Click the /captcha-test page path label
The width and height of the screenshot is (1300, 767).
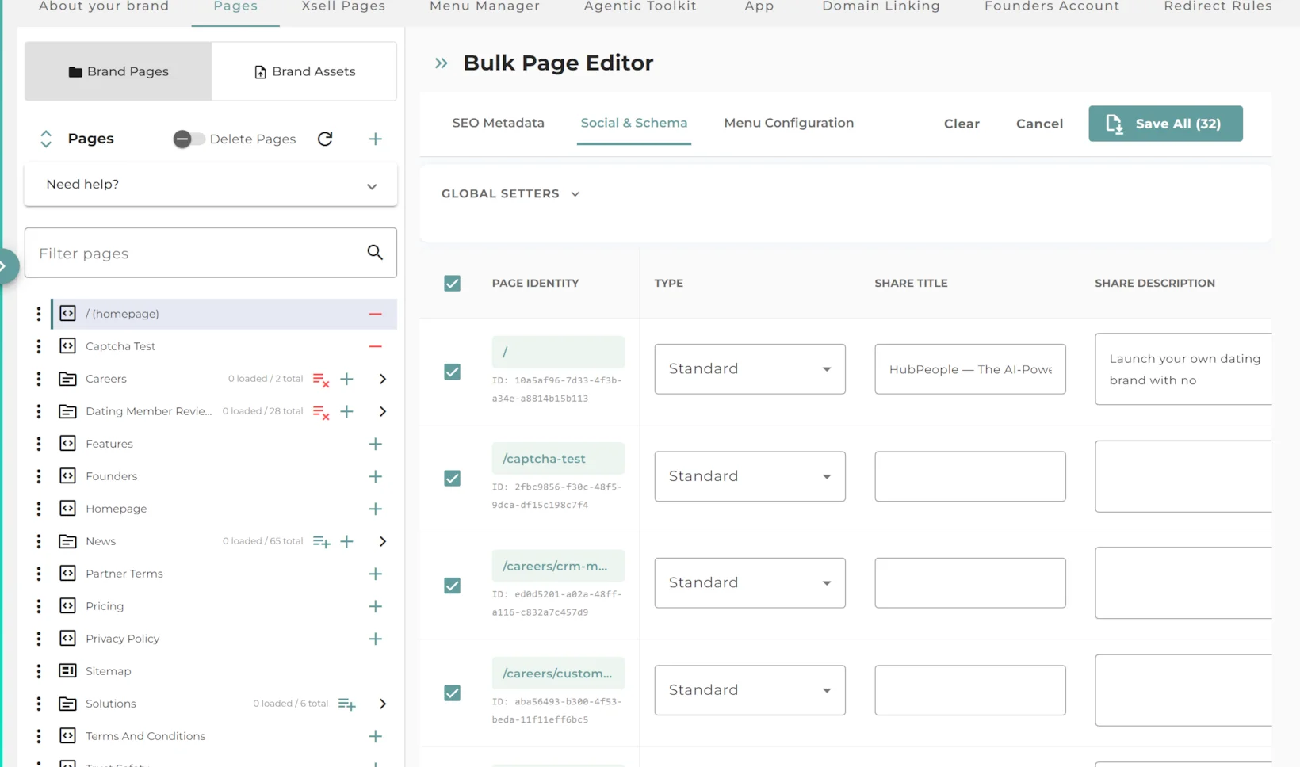[x=558, y=459]
